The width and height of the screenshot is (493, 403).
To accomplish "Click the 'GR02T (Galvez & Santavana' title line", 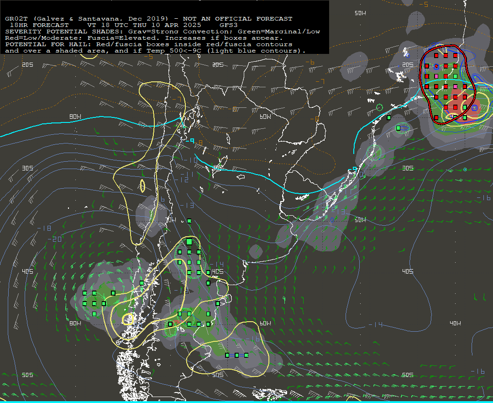I will 149,19.
